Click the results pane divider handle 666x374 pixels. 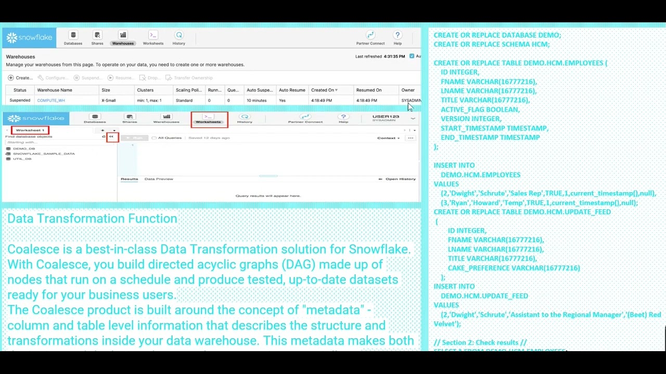(x=268, y=176)
